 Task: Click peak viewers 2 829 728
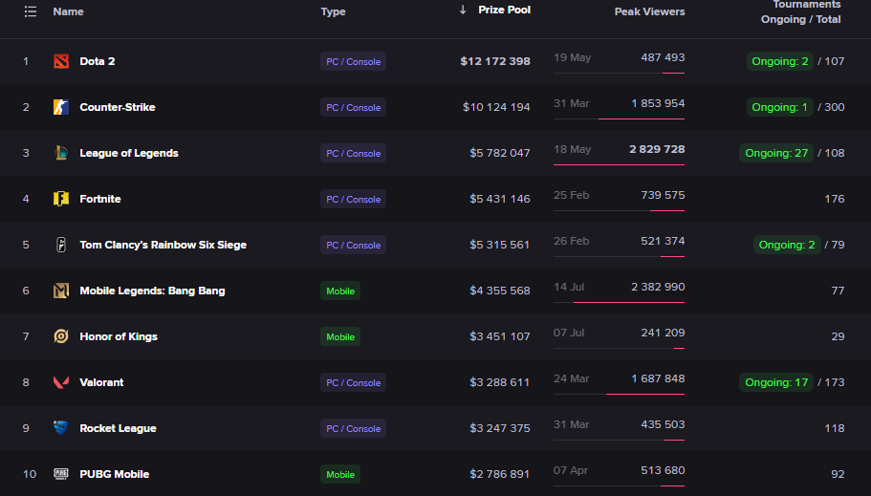(657, 149)
